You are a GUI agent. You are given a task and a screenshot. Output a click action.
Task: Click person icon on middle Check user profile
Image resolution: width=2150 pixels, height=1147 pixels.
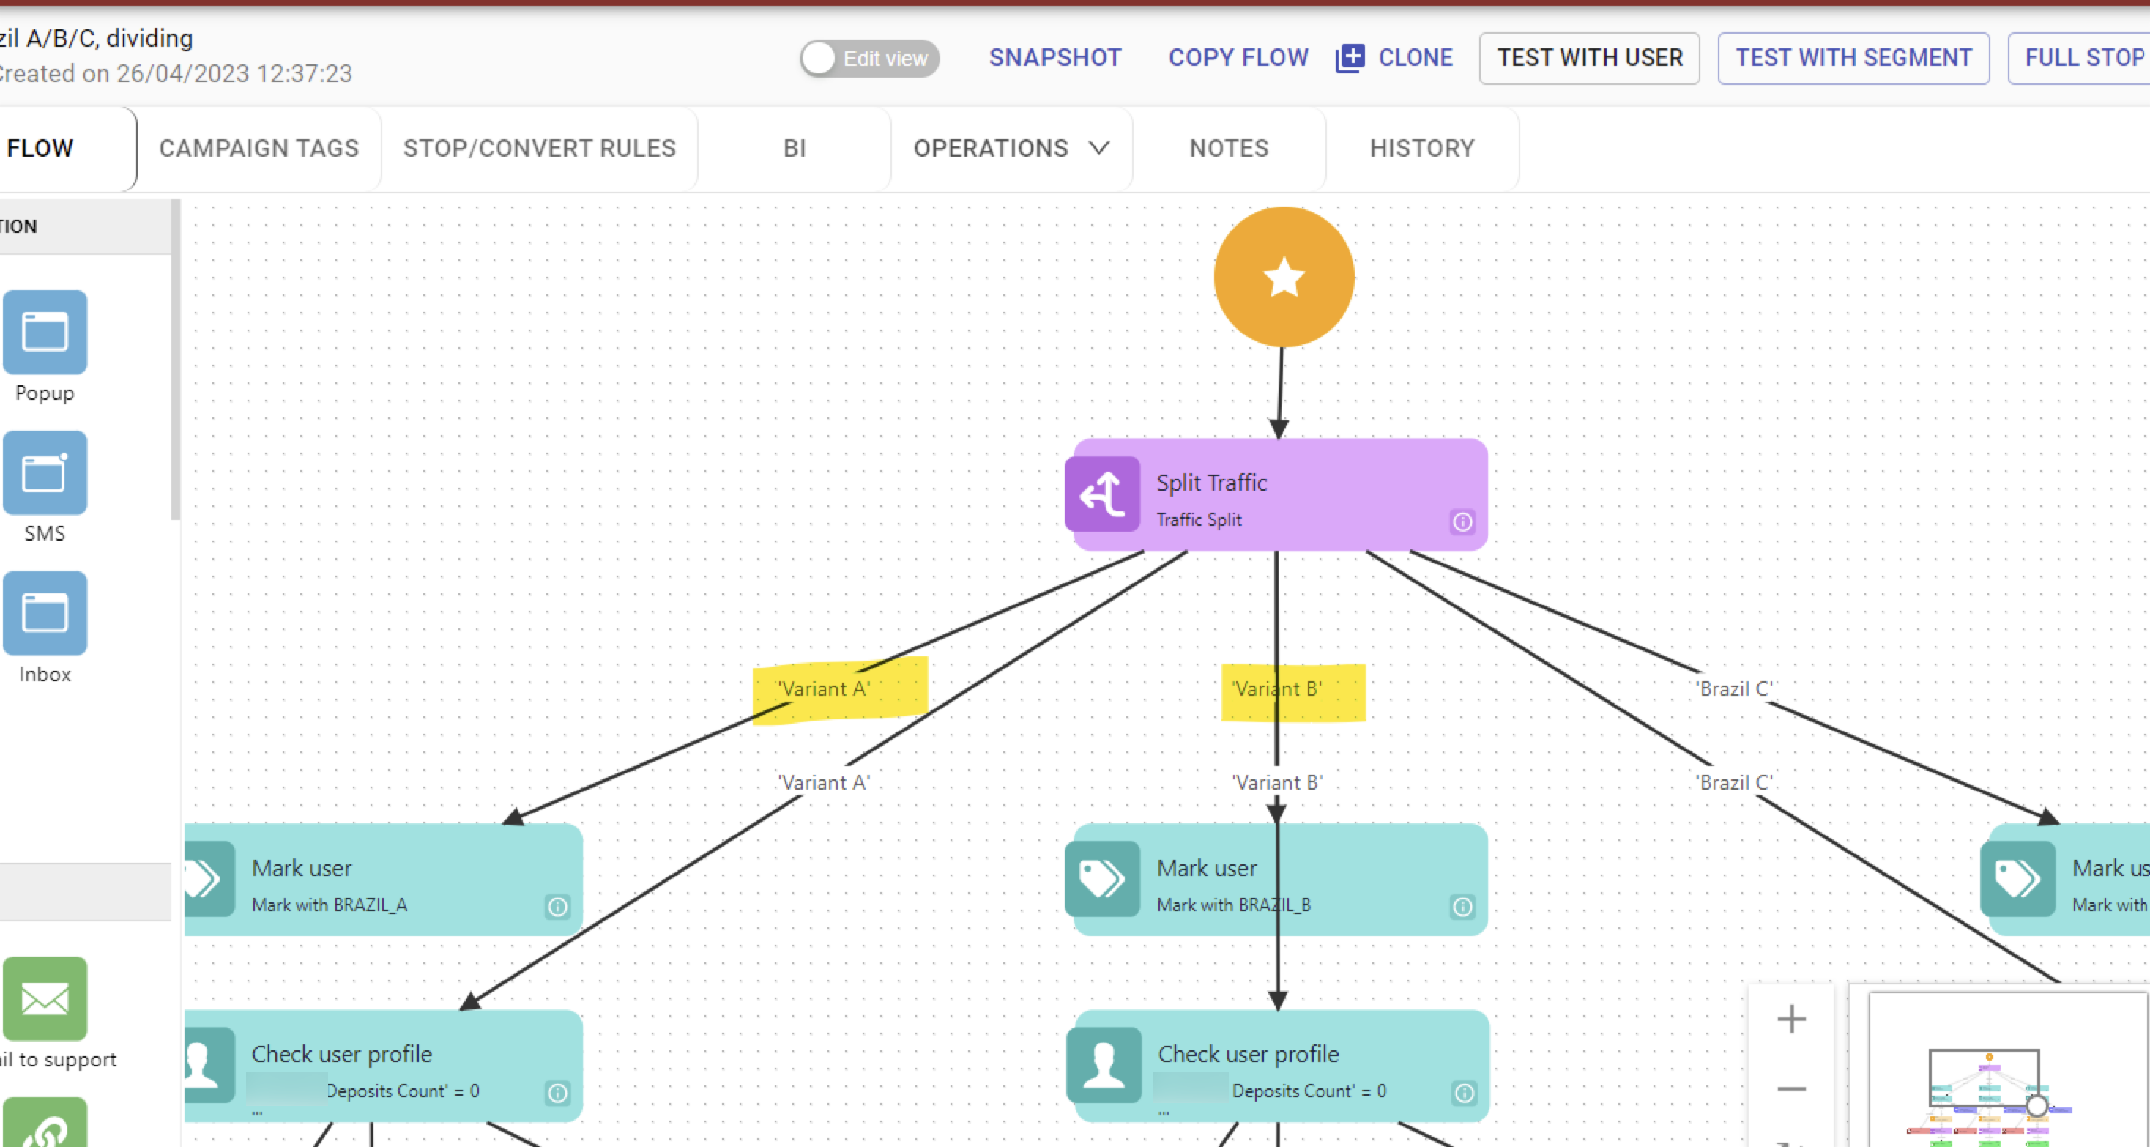[1104, 1065]
